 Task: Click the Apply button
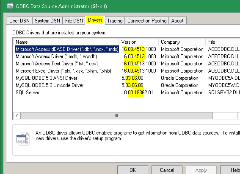click(x=201, y=170)
